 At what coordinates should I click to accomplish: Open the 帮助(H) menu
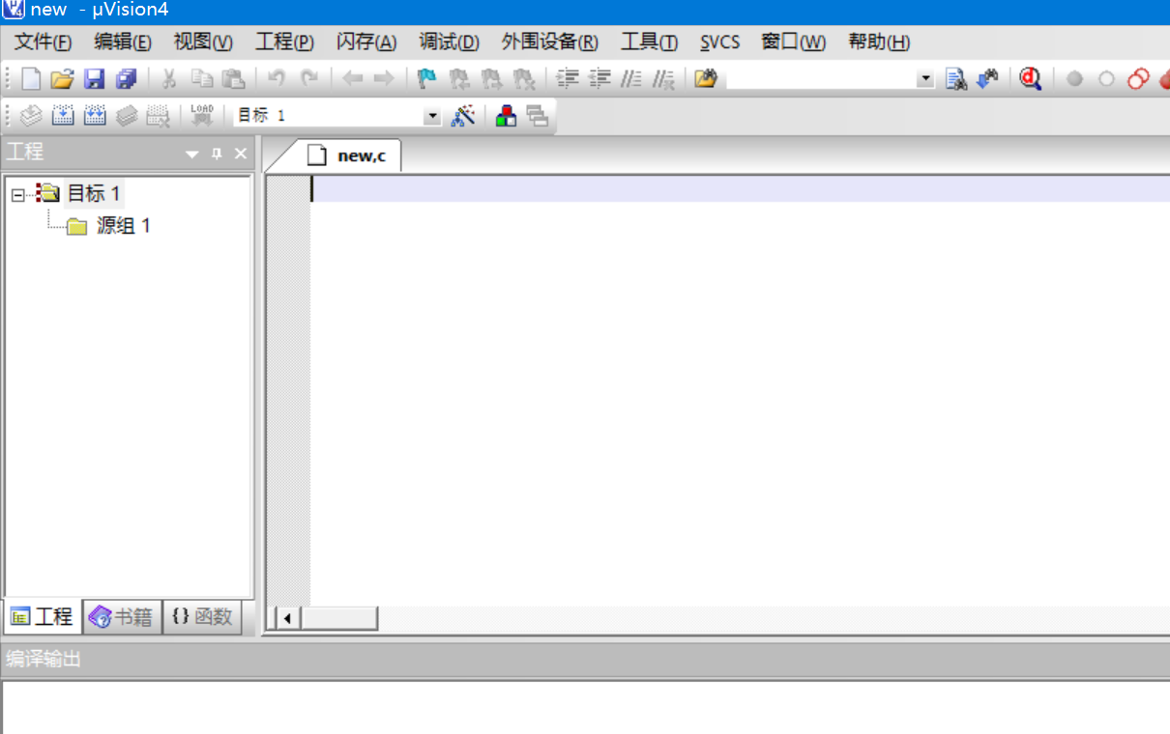point(879,42)
